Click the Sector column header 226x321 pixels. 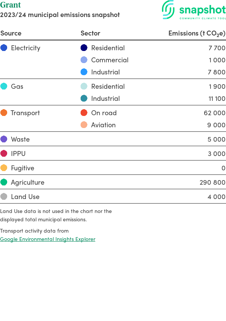90,33
